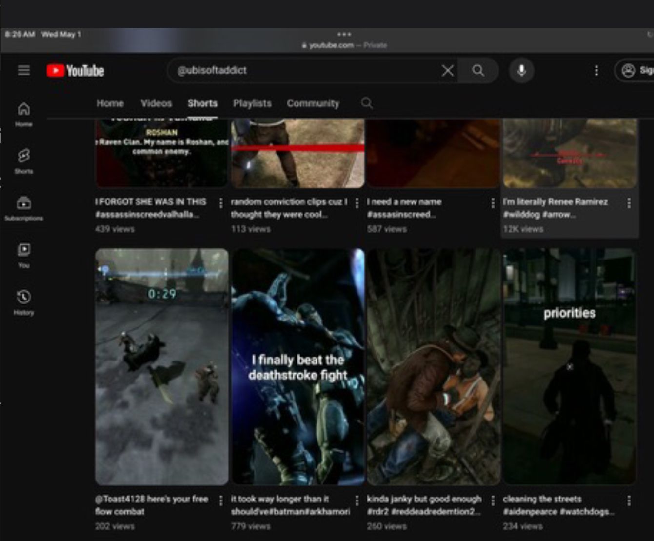The height and width of the screenshot is (541, 654).
Task: Start voice search with microphone
Action: [x=521, y=71]
